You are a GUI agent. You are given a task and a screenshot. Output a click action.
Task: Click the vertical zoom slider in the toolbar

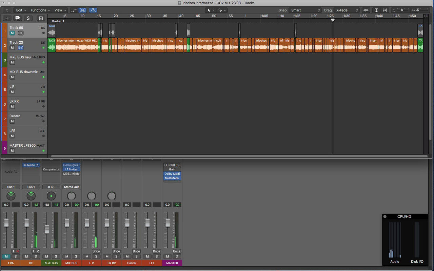pyautogui.click(x=401, y=10)
